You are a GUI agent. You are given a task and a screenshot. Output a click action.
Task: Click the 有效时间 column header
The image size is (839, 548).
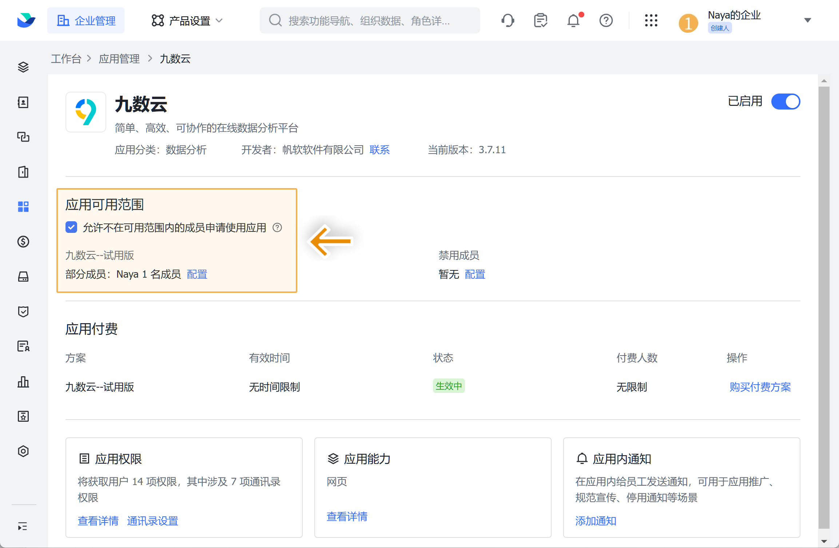pyautogui.click(x=269, y=358)
